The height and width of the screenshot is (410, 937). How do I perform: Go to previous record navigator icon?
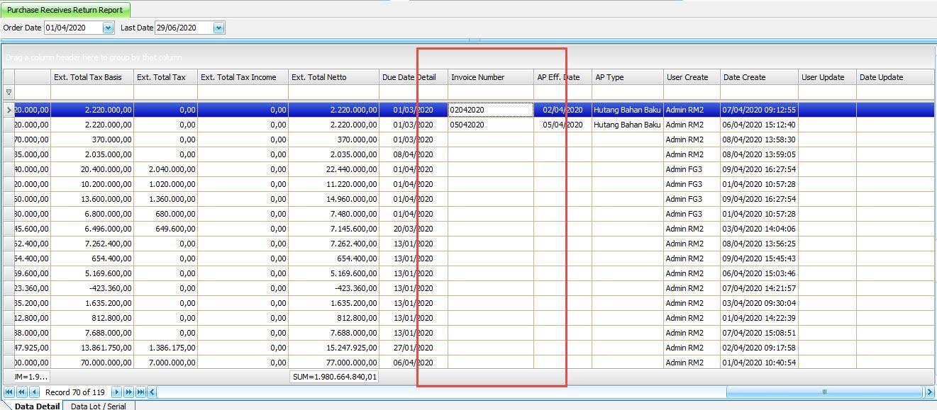(34, 392)
